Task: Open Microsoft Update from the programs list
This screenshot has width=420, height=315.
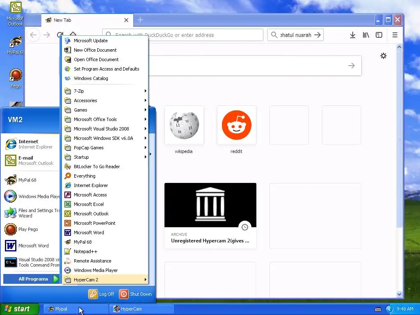Action: click(105, 41)
